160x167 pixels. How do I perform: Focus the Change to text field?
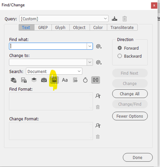(48, 62)
